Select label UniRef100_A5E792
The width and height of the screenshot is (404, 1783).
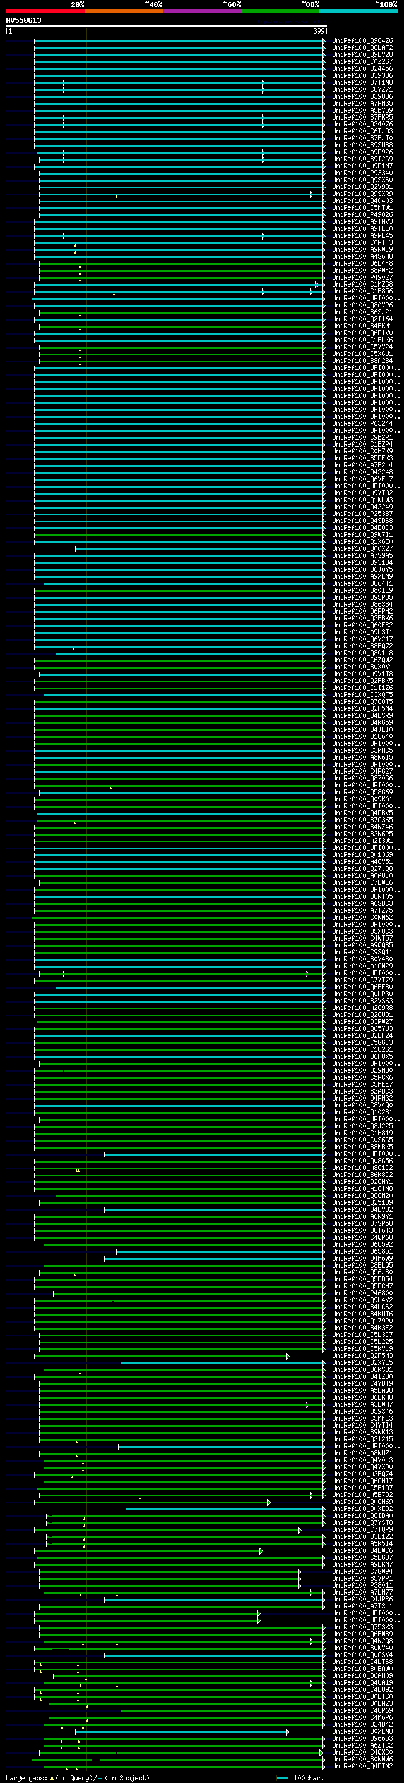pos(362,1495)
